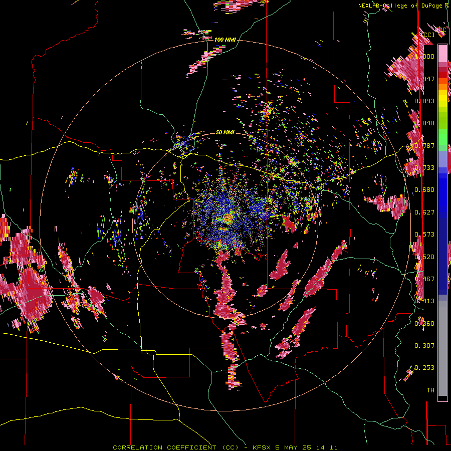
Task: Pick the yellow band of the color bar
Action: [x=442, y=99]
